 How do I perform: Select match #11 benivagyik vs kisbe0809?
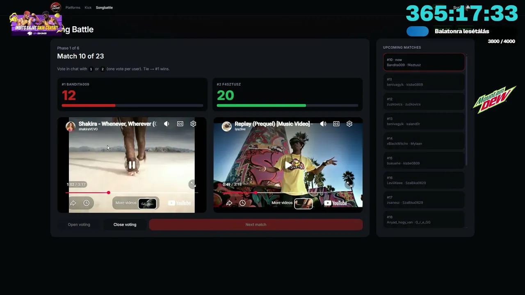(424, 82)
